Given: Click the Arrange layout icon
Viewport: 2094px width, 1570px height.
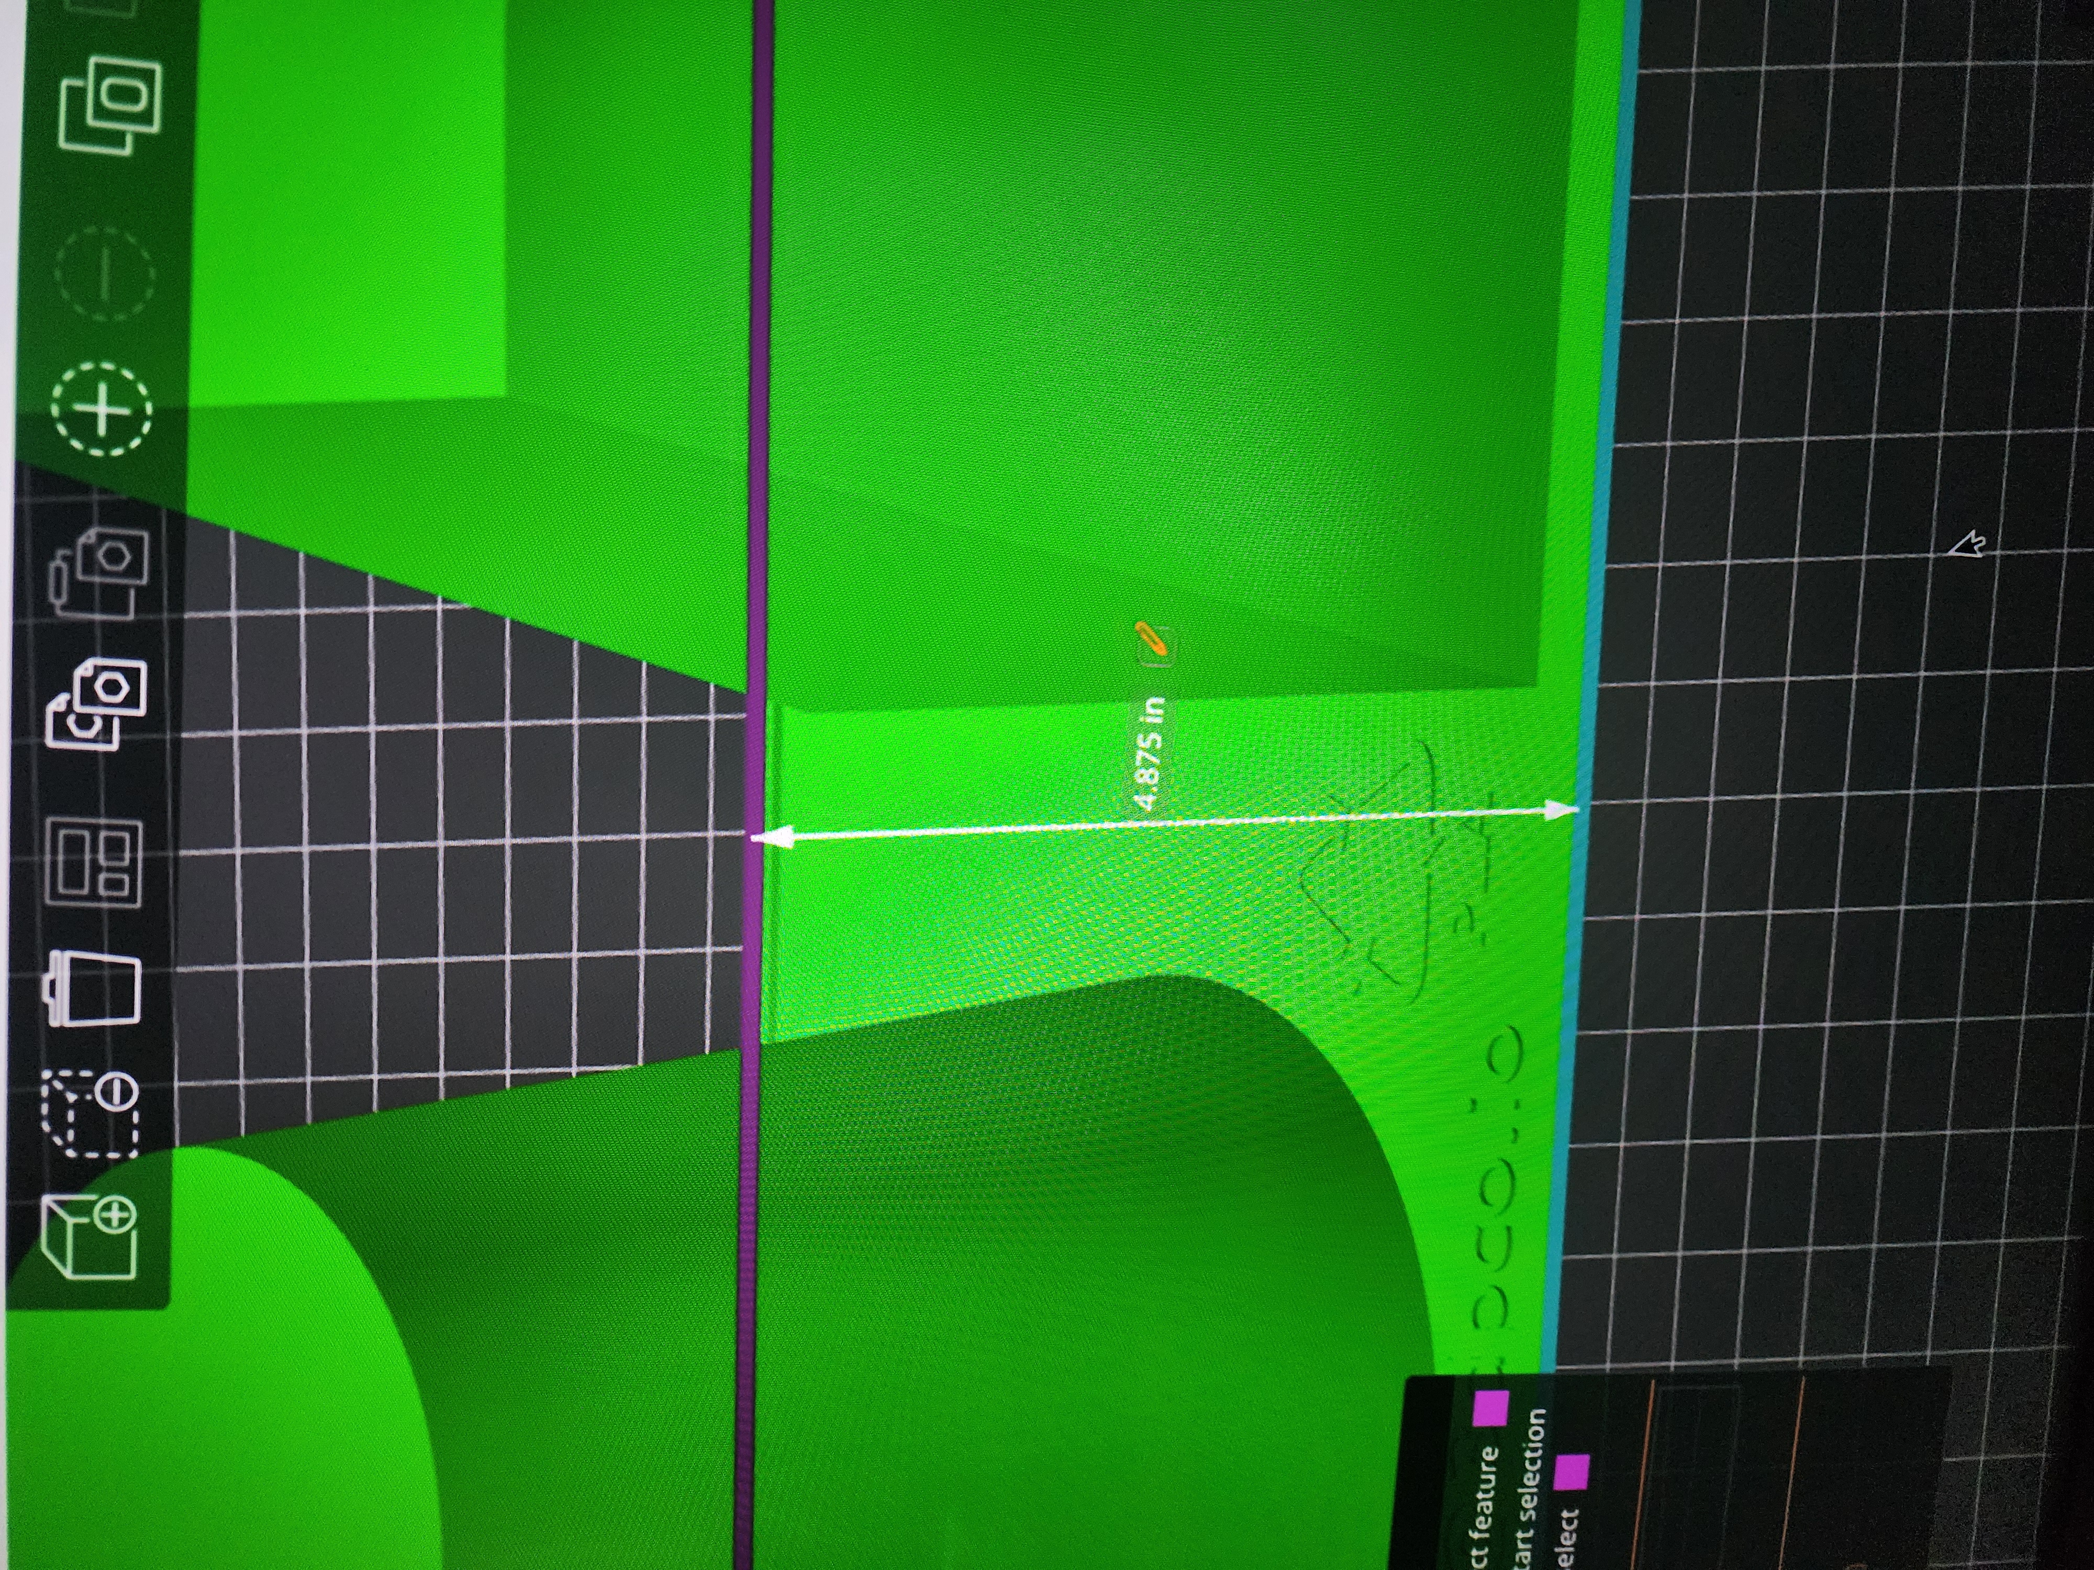Looking at the screenshot, I should (95, 863).
